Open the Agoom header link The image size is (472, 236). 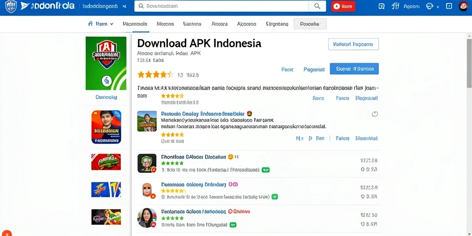pyautogui.click(x=411, y=6)
